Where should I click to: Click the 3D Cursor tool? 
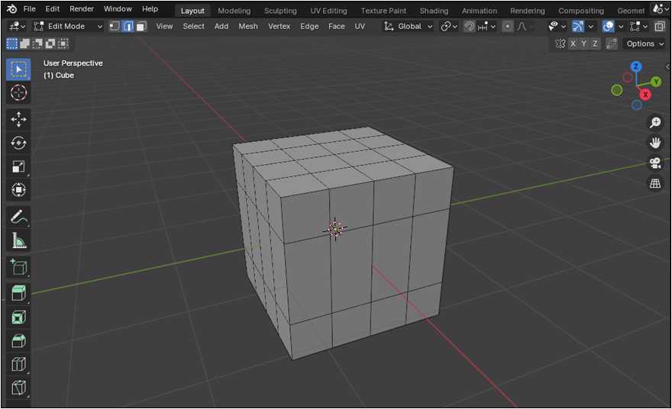pyautogui.click(x=19, y=92)
